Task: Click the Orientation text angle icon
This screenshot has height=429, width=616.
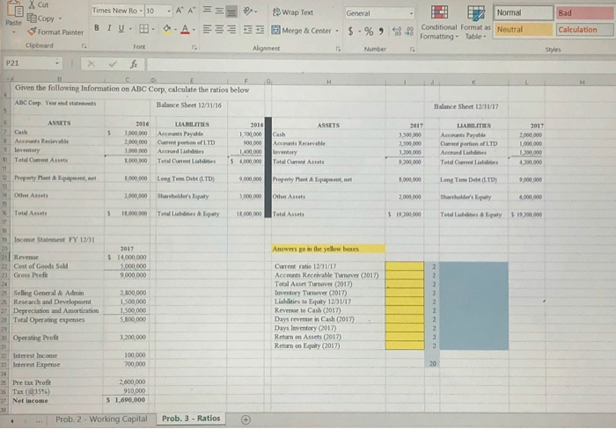Action: coord(247,11)
